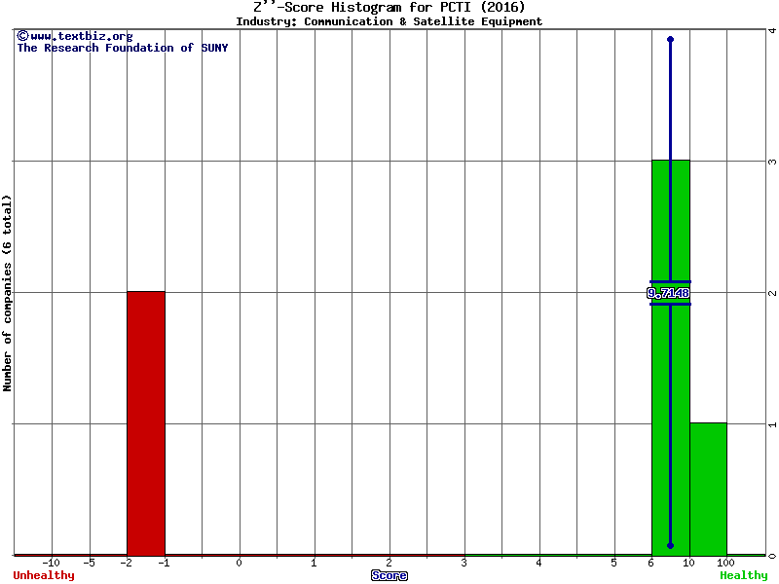Click the 'Number of companies (6 total)' axis label
The height and width of the screenshot is (584, 779).
click(8, 293)
